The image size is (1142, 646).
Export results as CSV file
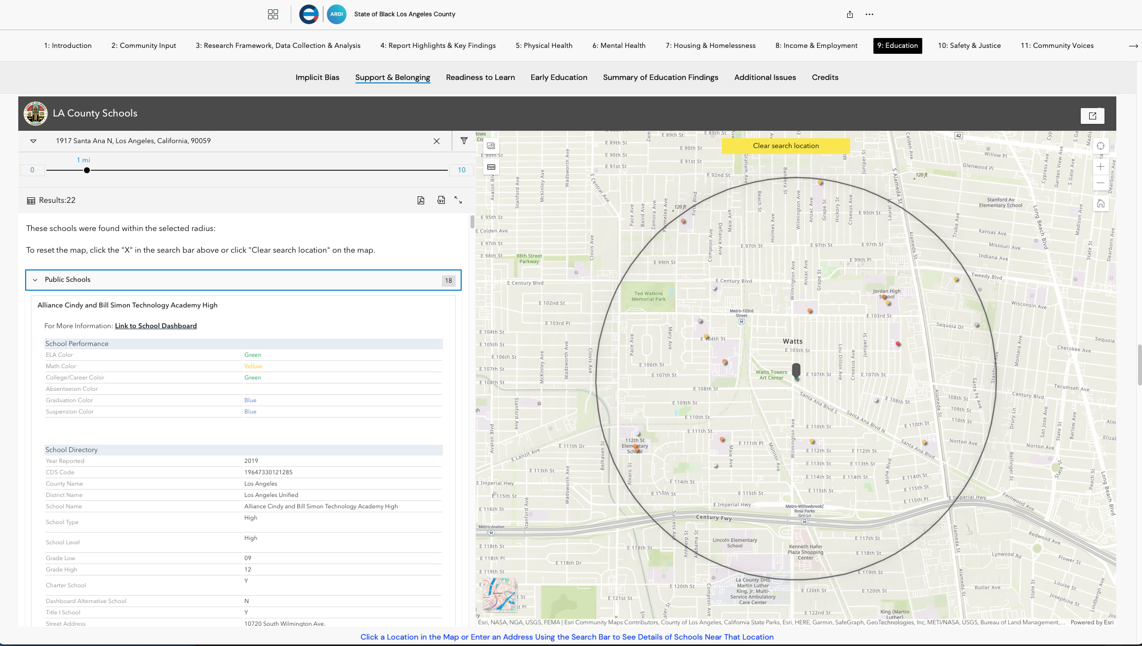[441, 200]
